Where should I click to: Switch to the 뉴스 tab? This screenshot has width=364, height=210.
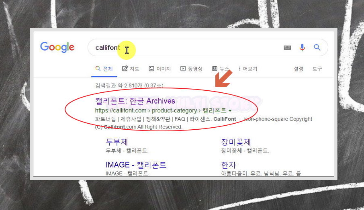[x=220, y=69]
